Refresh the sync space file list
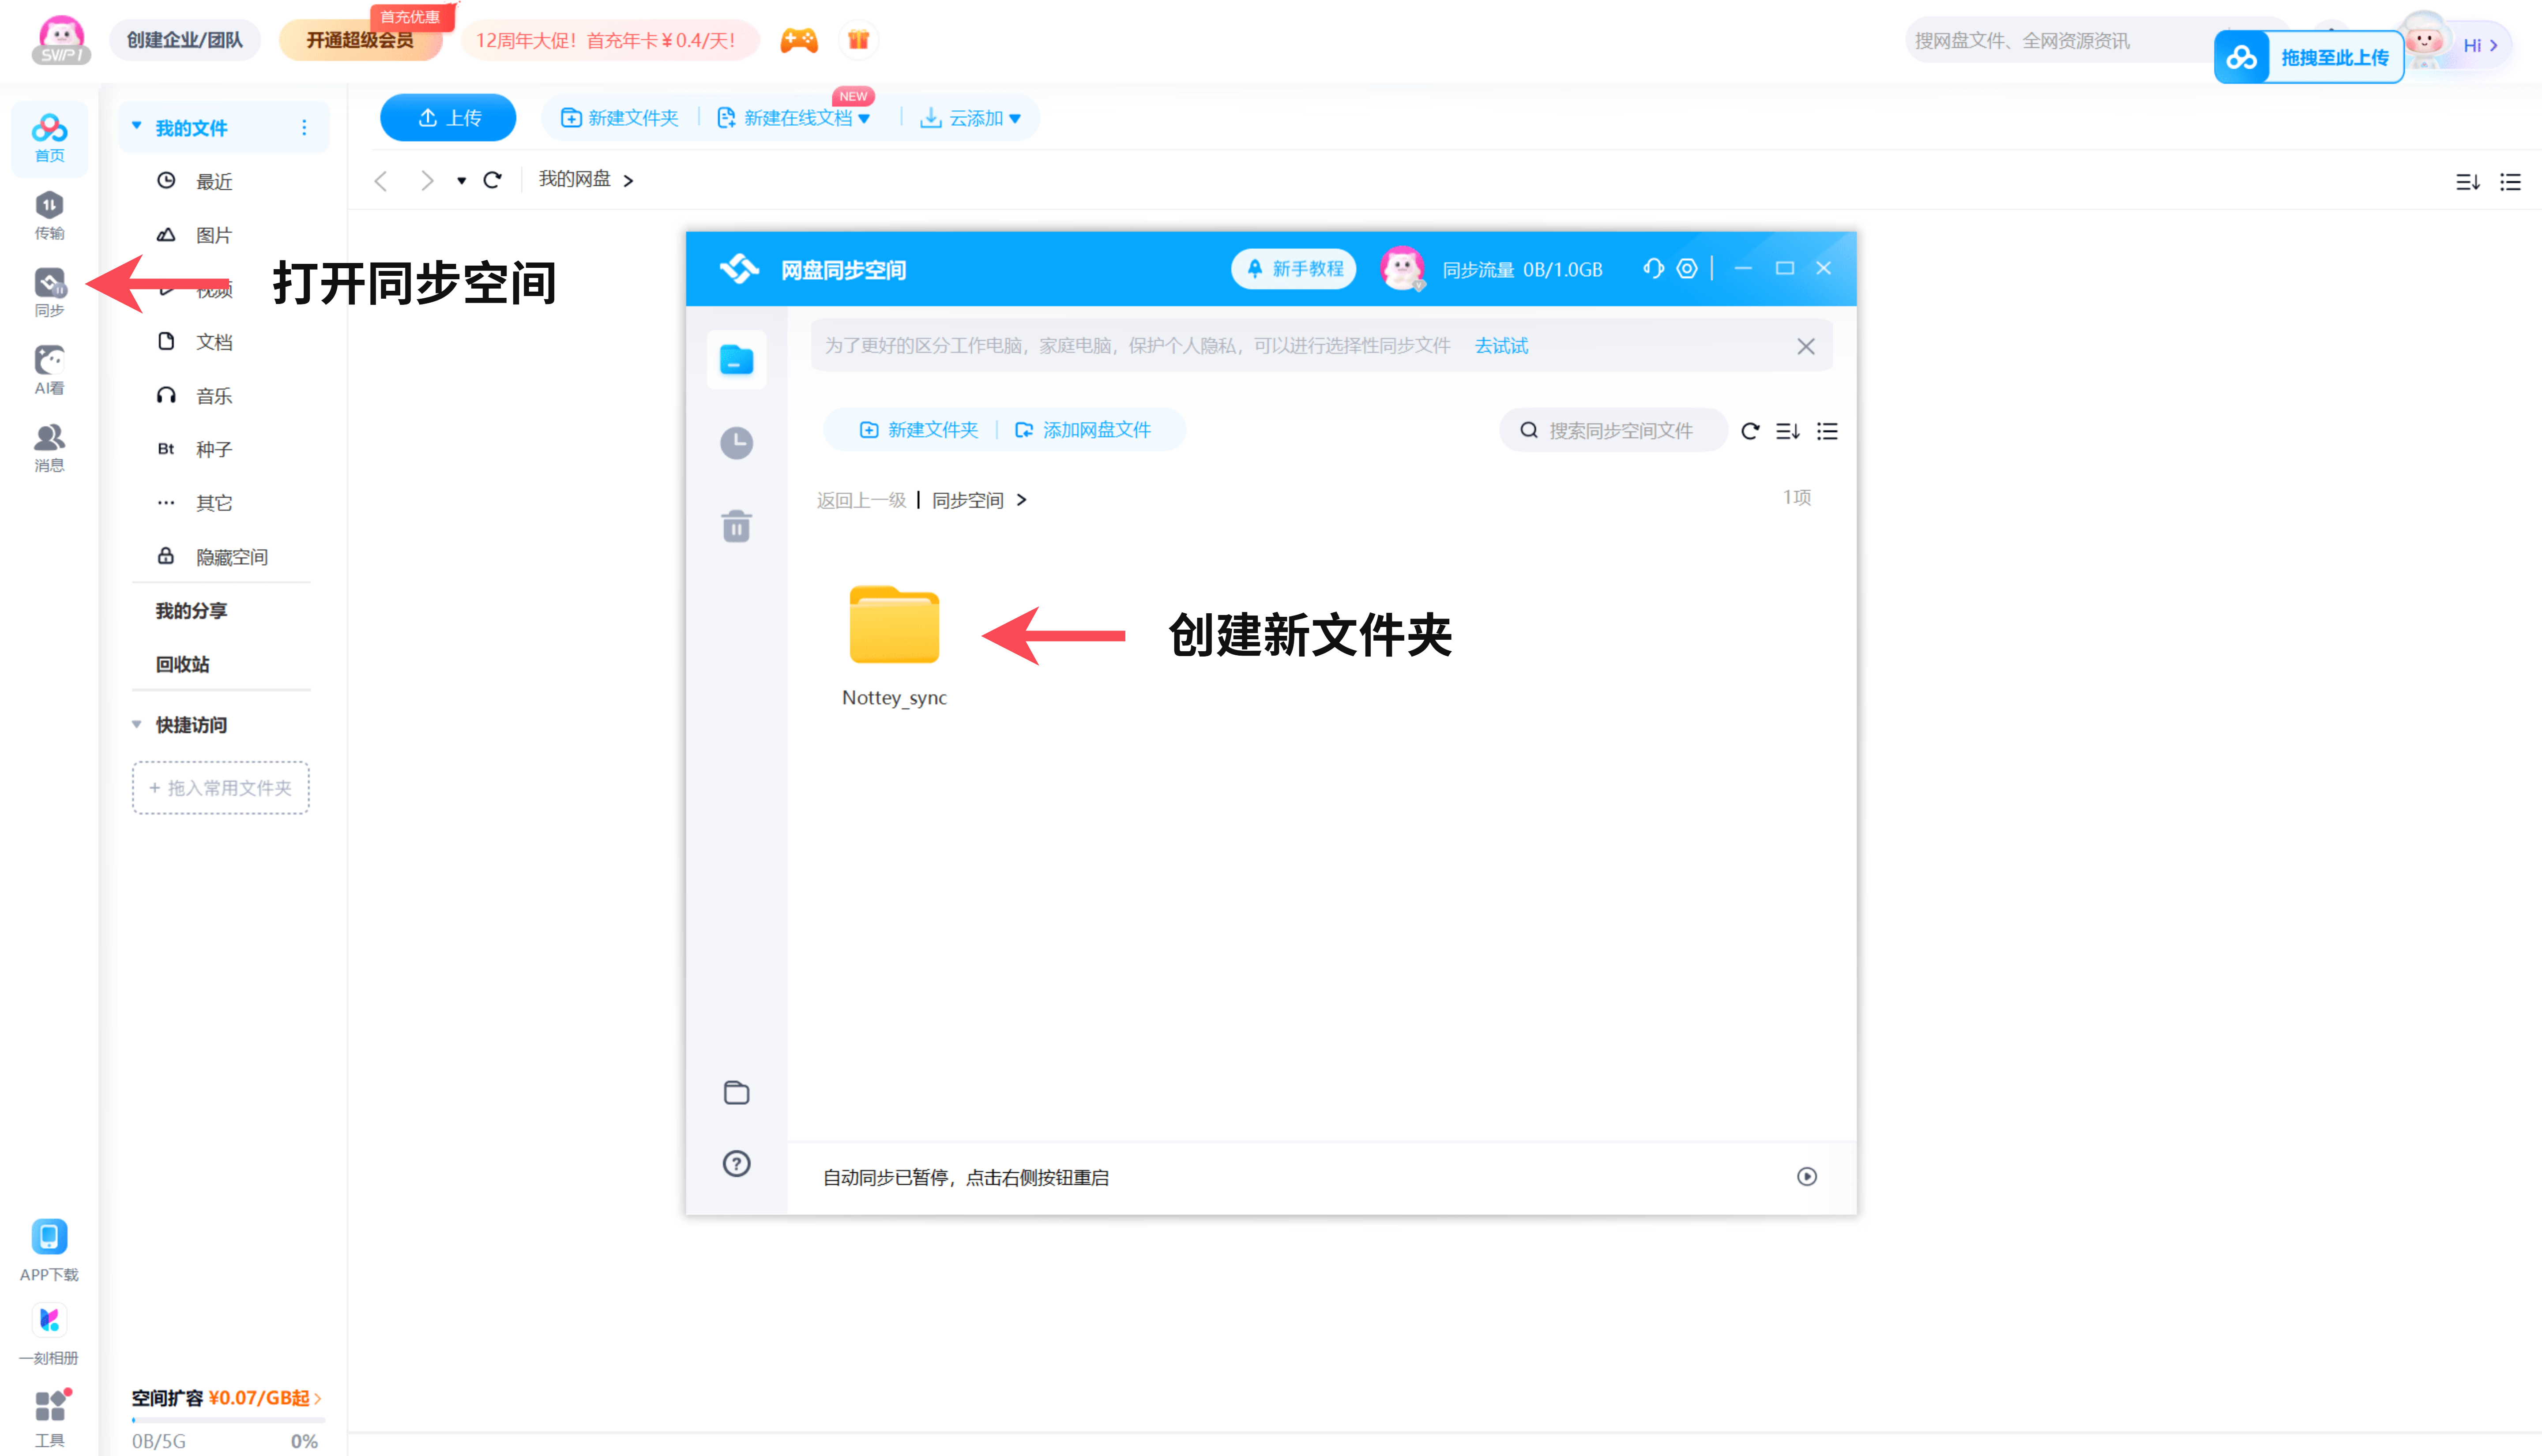The width and height of the screenshot is (2542, 1456). [x=1750, y=431]
